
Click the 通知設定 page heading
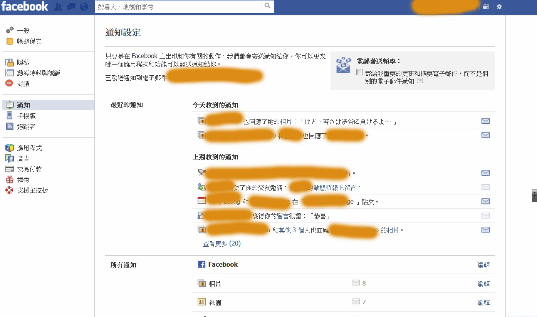pos(123,33)
